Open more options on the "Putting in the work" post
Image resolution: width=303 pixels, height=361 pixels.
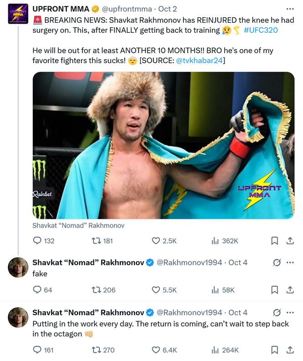click(290, 313)
